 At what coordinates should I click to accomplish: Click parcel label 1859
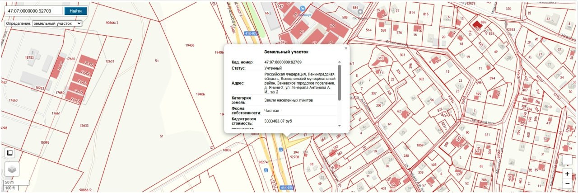click(x=420, y=145)
